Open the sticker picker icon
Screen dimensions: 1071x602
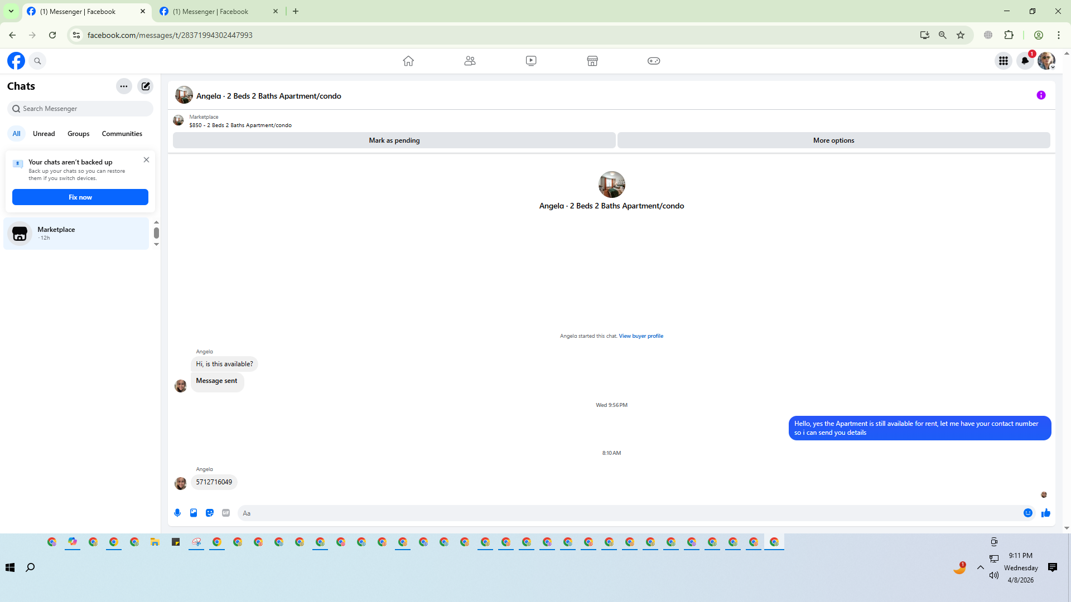pos(210,513)
